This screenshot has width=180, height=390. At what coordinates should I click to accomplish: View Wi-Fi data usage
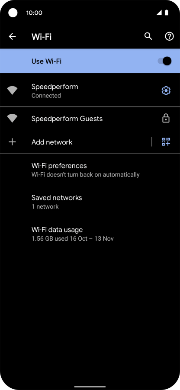point(90,234)
